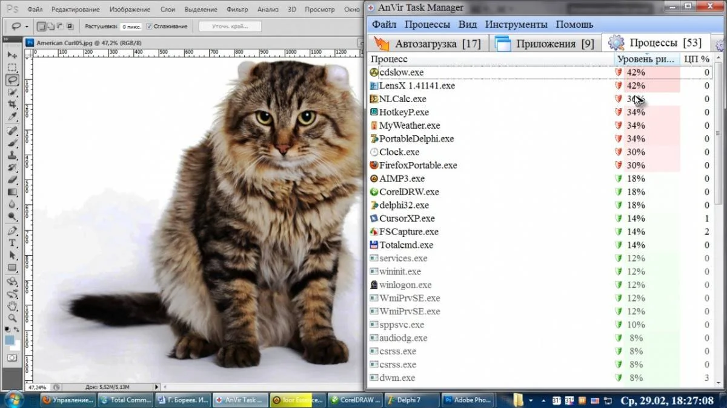Select the 3D Camera Rotate tool
The height and width of the screenshot is (408, 727).
(x=12, y=294)
